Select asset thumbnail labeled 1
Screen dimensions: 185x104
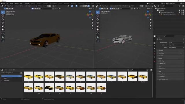click(28, 76)
